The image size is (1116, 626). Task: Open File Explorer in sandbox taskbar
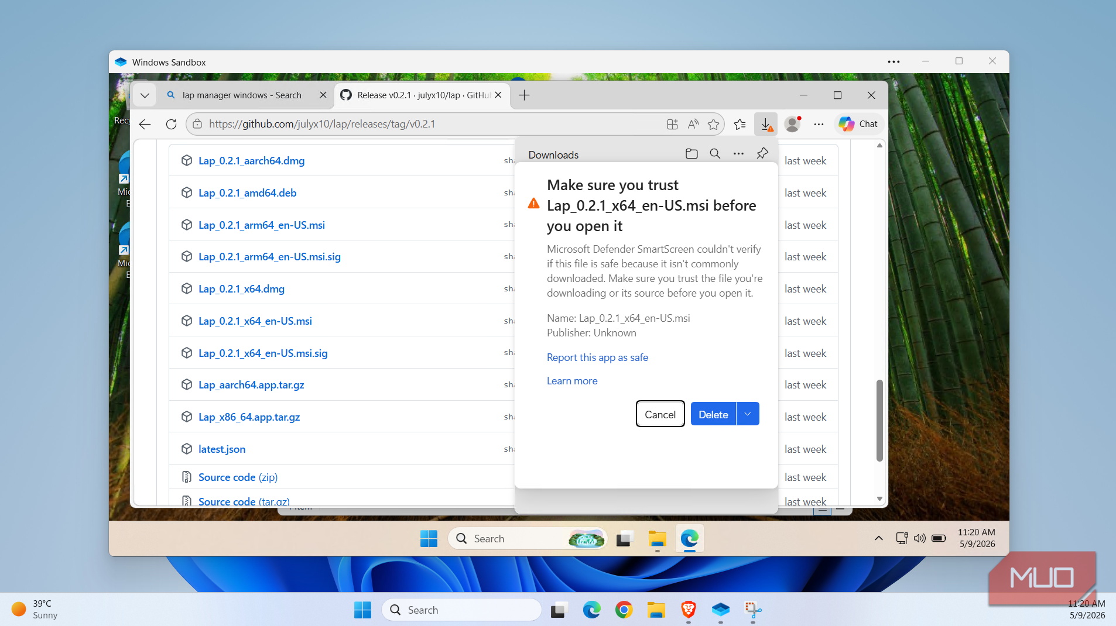pos(657,538)
